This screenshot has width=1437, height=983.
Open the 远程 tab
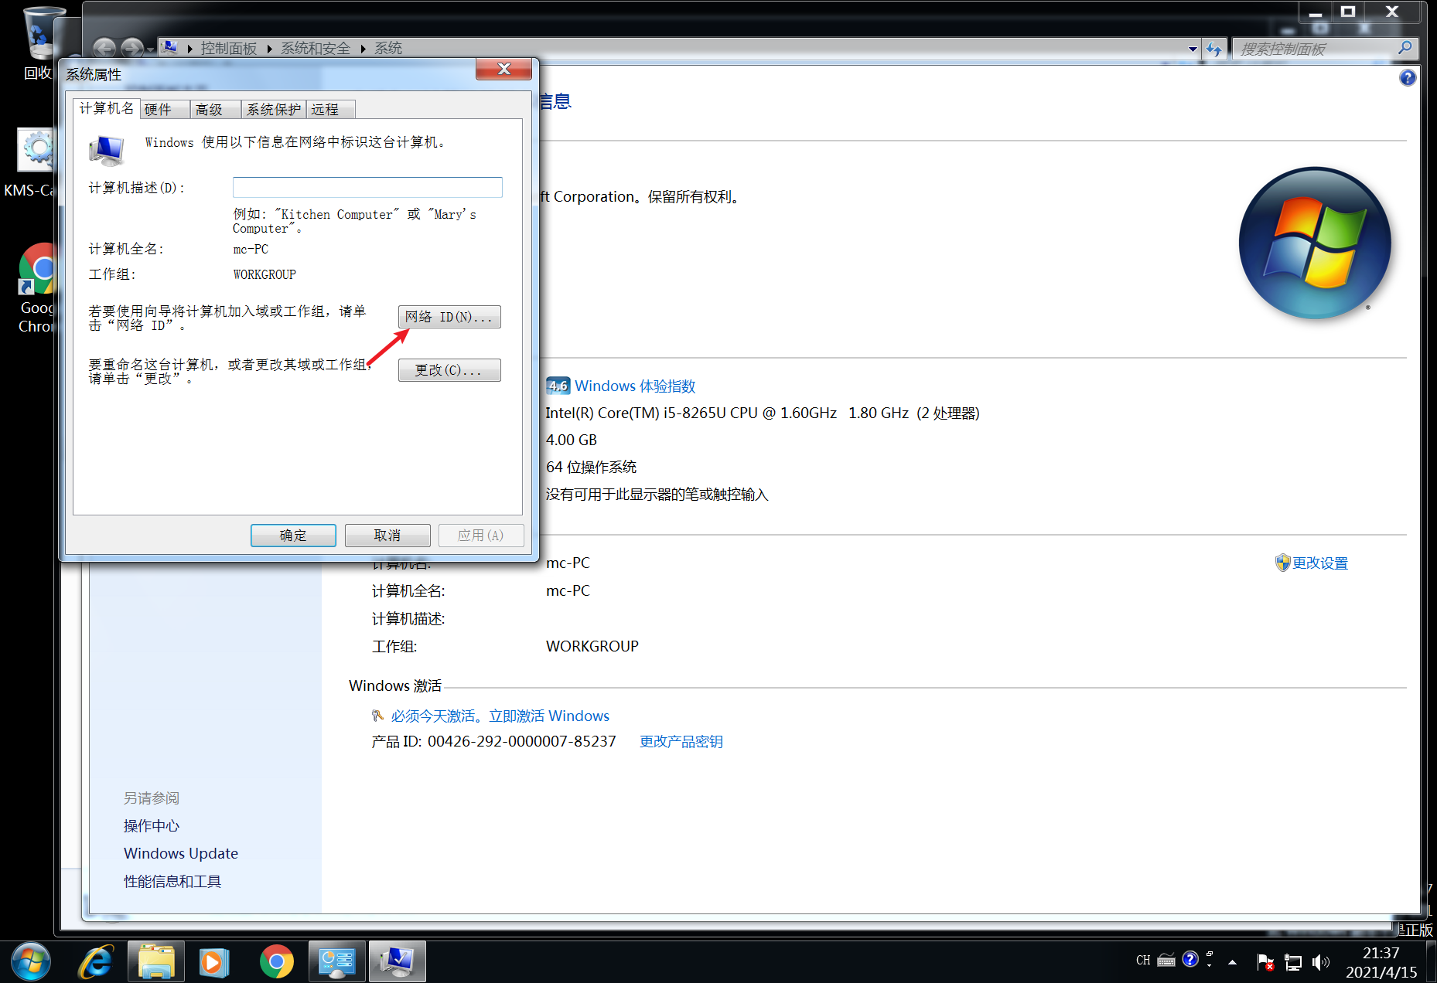[x=330, y=110]
